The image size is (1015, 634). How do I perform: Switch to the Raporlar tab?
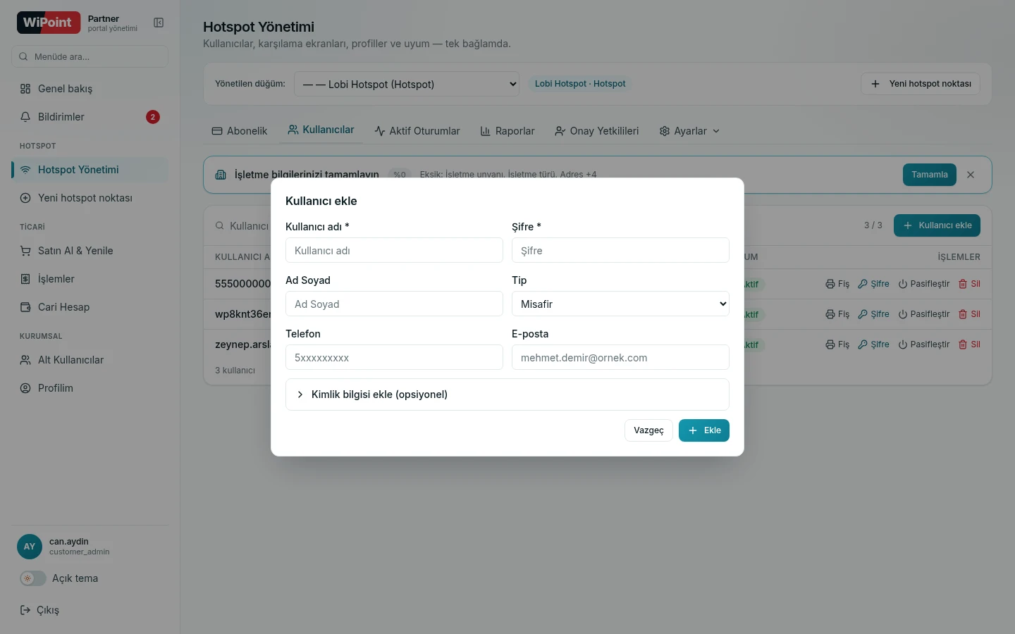(508, 131)
